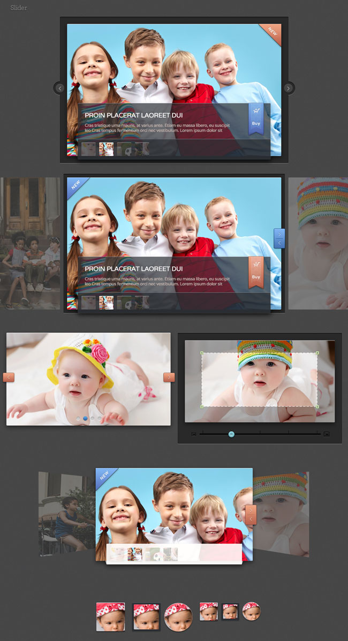348x641 pixels.
Task: Click the orange left arrow on the baby slider
Action: (9, 377)
